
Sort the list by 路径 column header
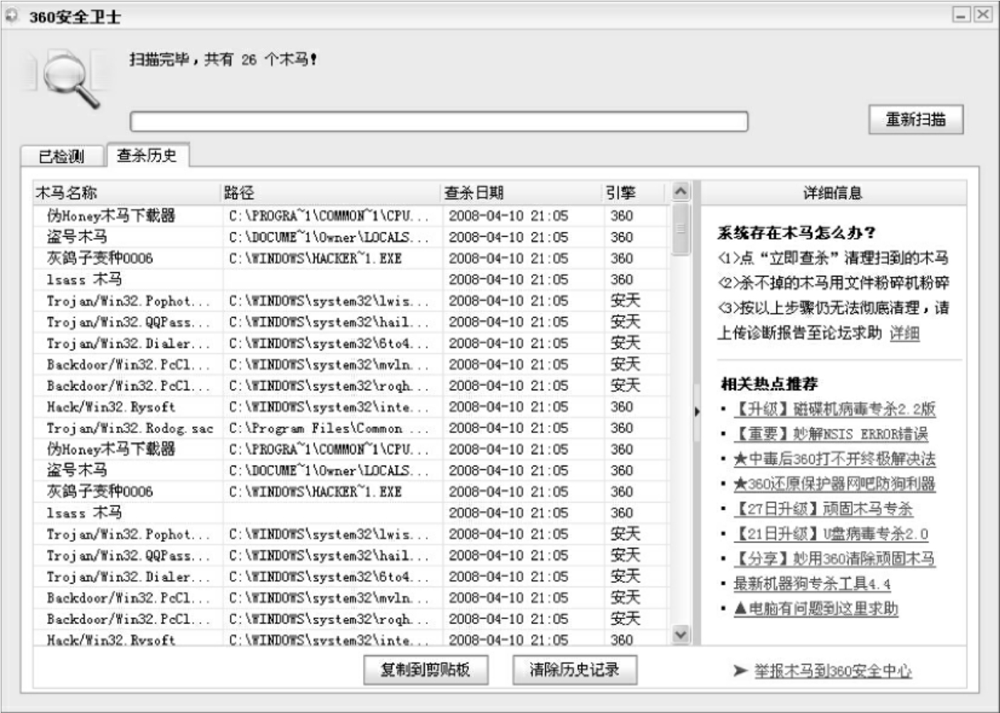pos(330,193)
